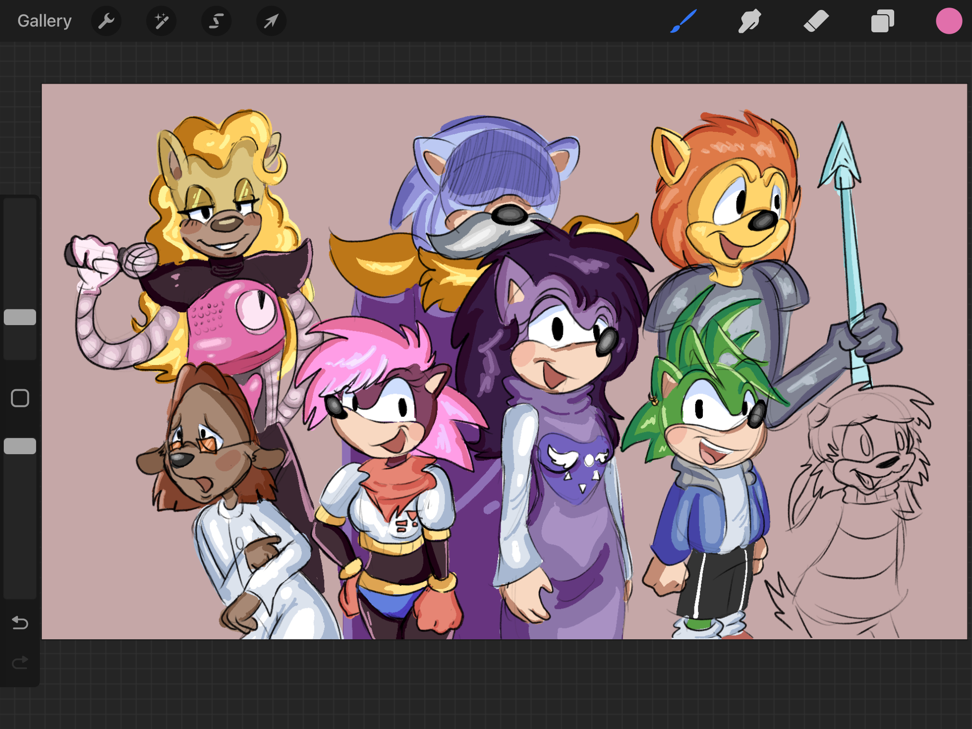Viewport: 972px width, 729px height.
Task: Tap the brush size slider handle
Action: click(x=20, y=317)
